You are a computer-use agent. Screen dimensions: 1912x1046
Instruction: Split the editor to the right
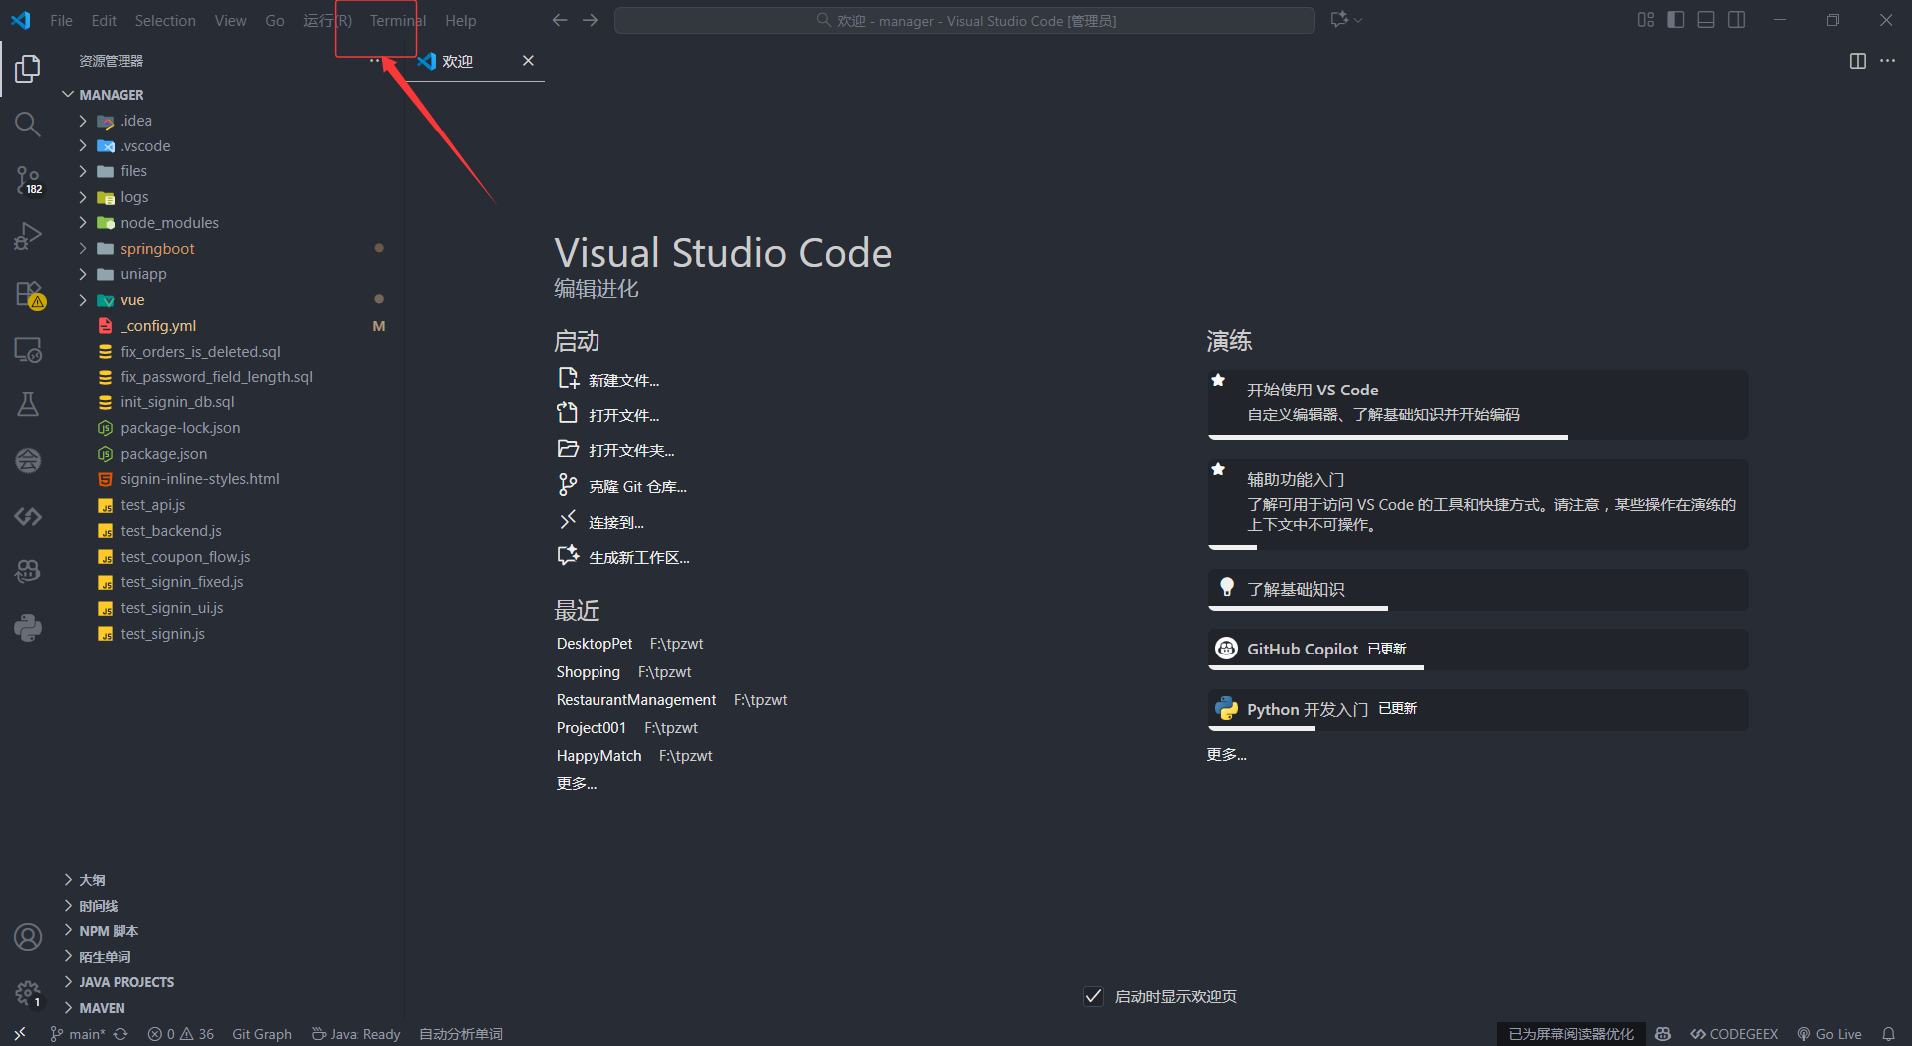(1858, 61)
